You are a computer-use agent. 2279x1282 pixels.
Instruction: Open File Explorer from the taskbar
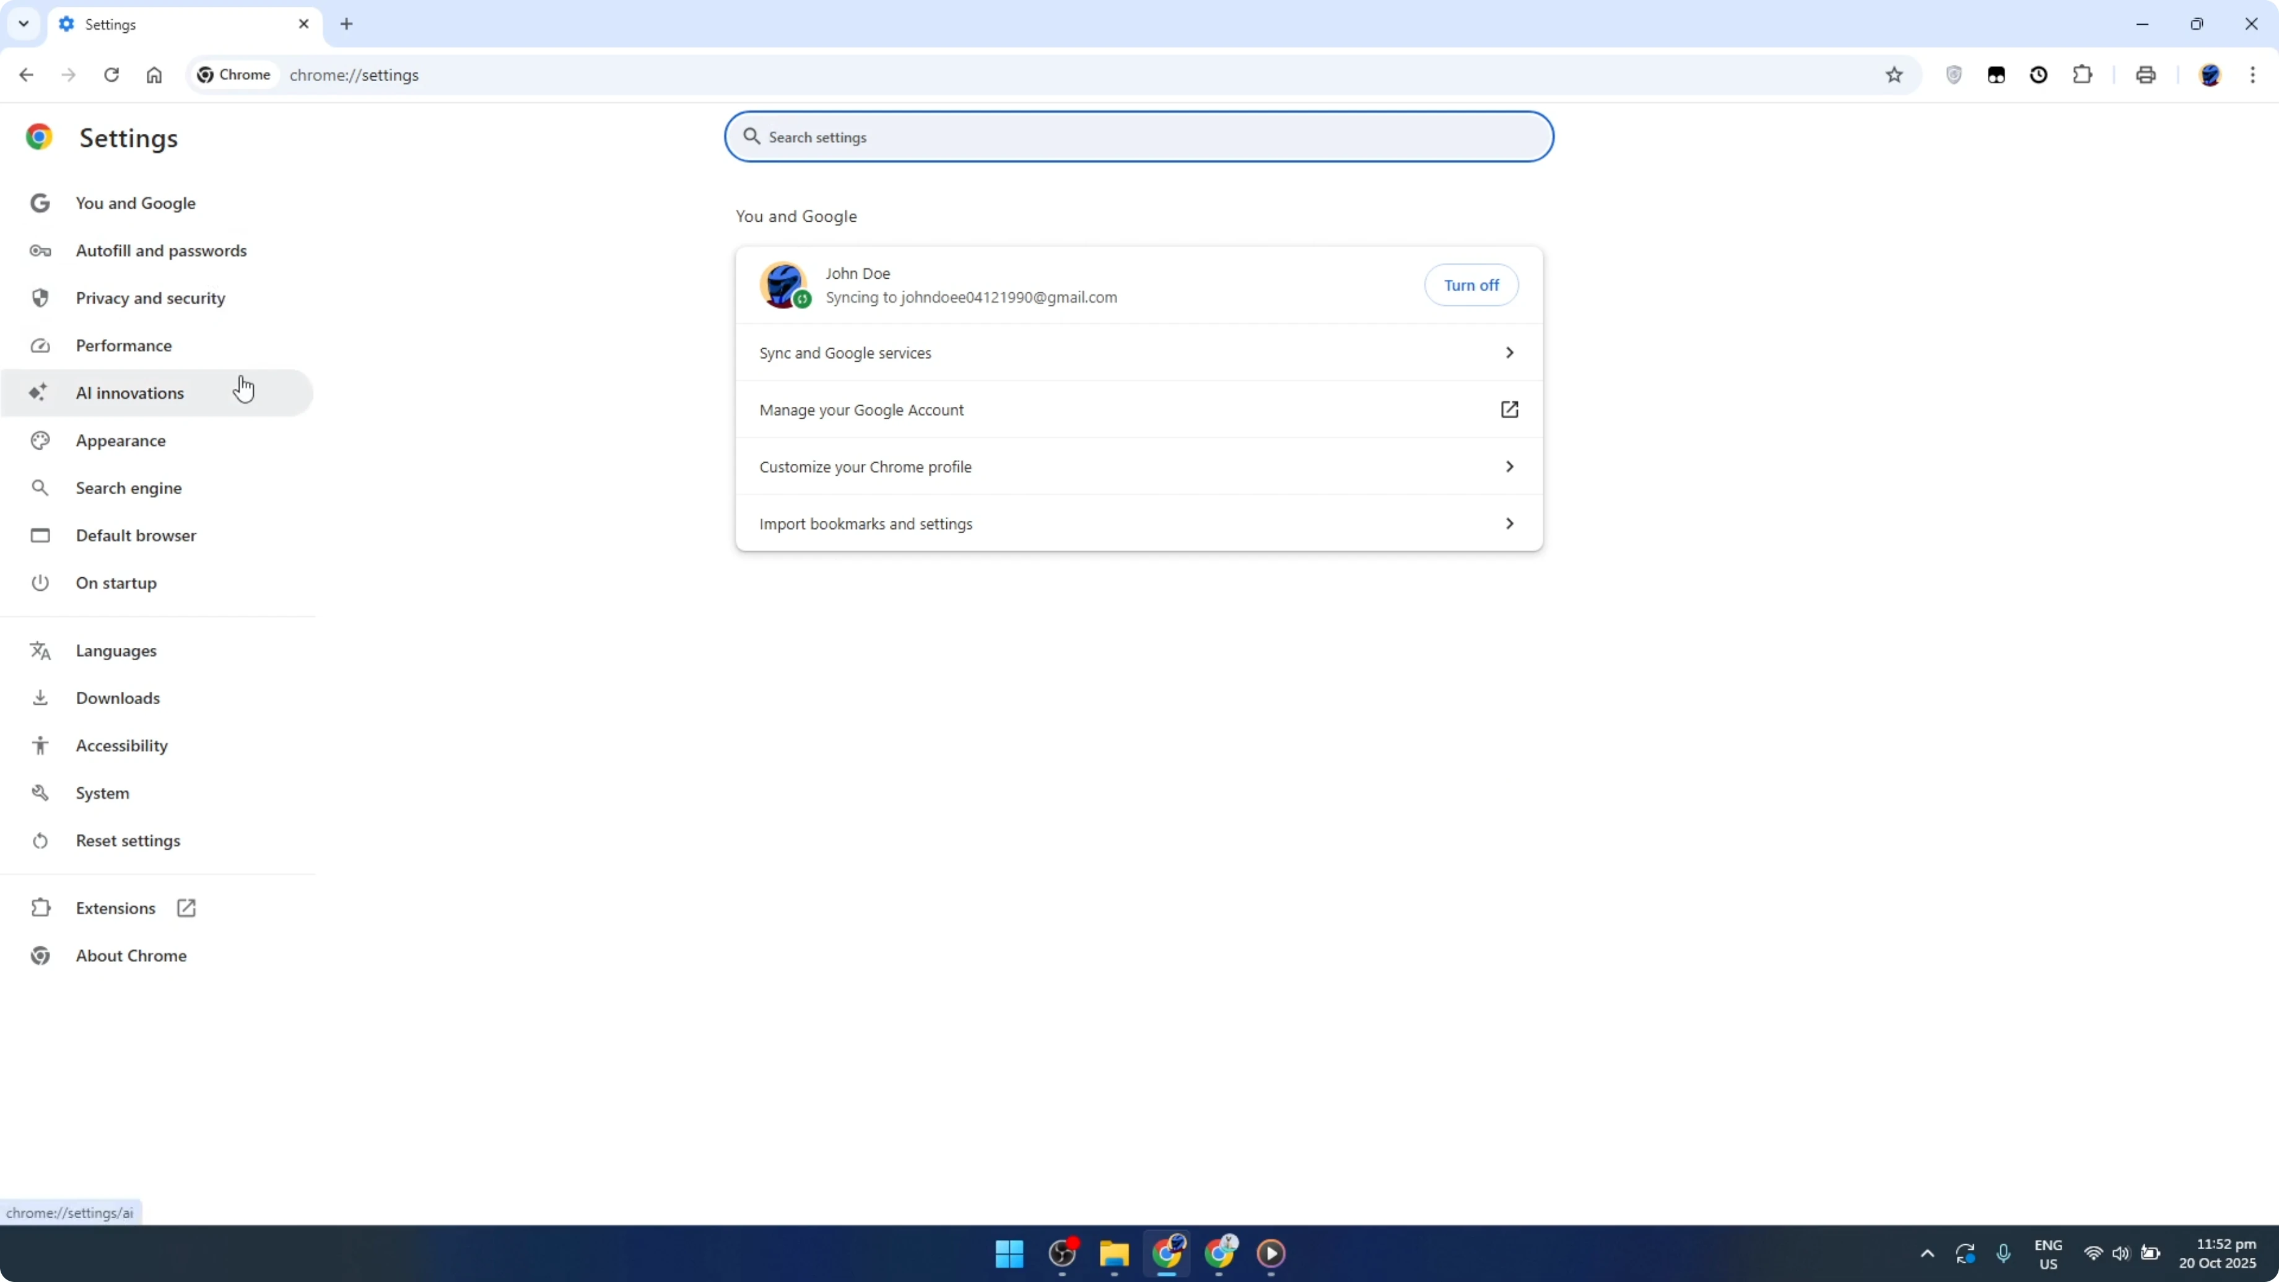(x=1113, y=1255)
